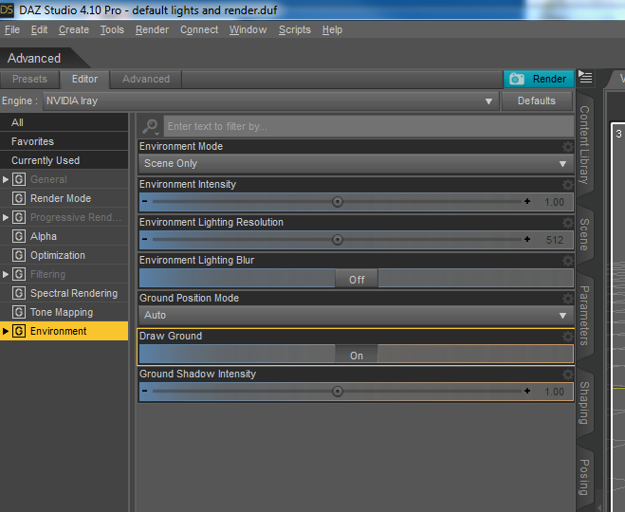Open the Engine NVIDIA Iray dropdown
The height and width of the screenshot is (512, 625).
271,101
